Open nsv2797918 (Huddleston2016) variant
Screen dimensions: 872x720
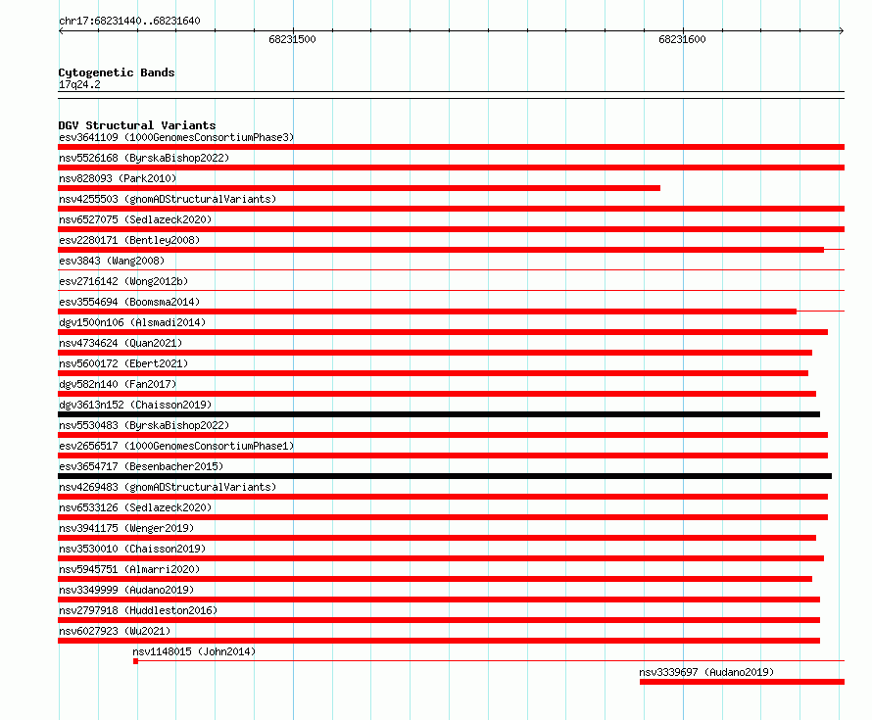(x=138, y=610)
